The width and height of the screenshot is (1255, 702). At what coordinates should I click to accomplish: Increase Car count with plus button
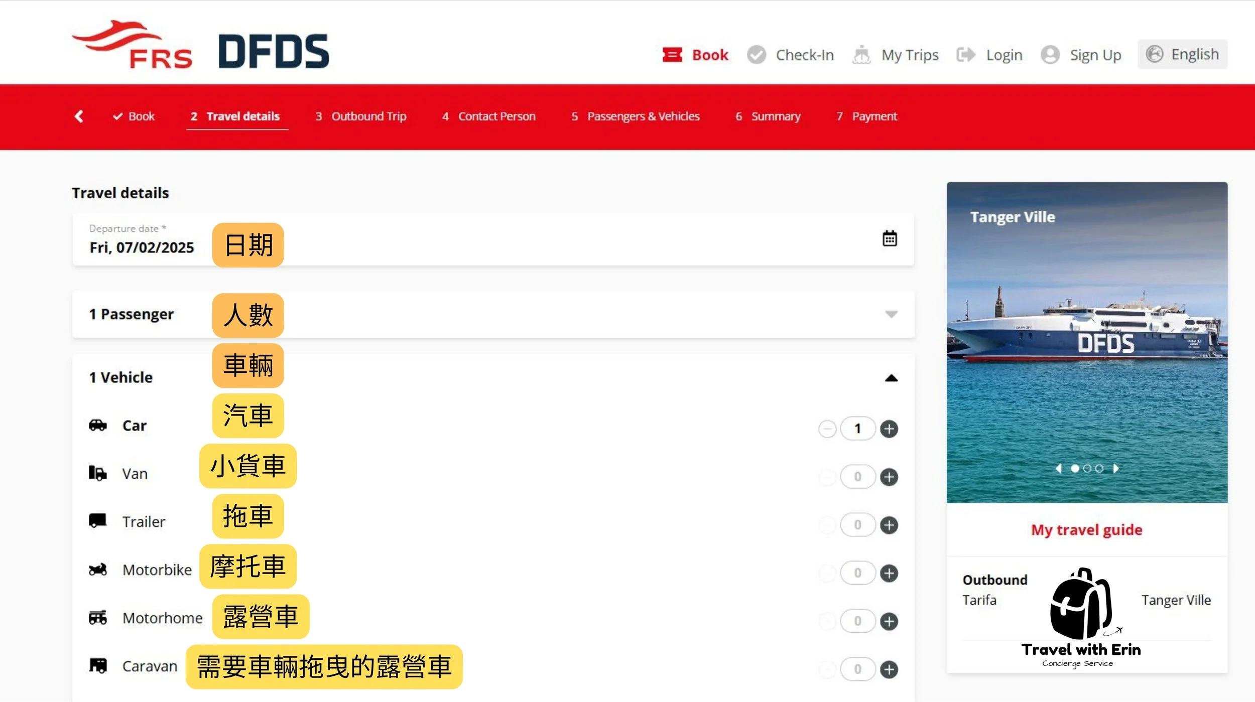click(889, 429)
